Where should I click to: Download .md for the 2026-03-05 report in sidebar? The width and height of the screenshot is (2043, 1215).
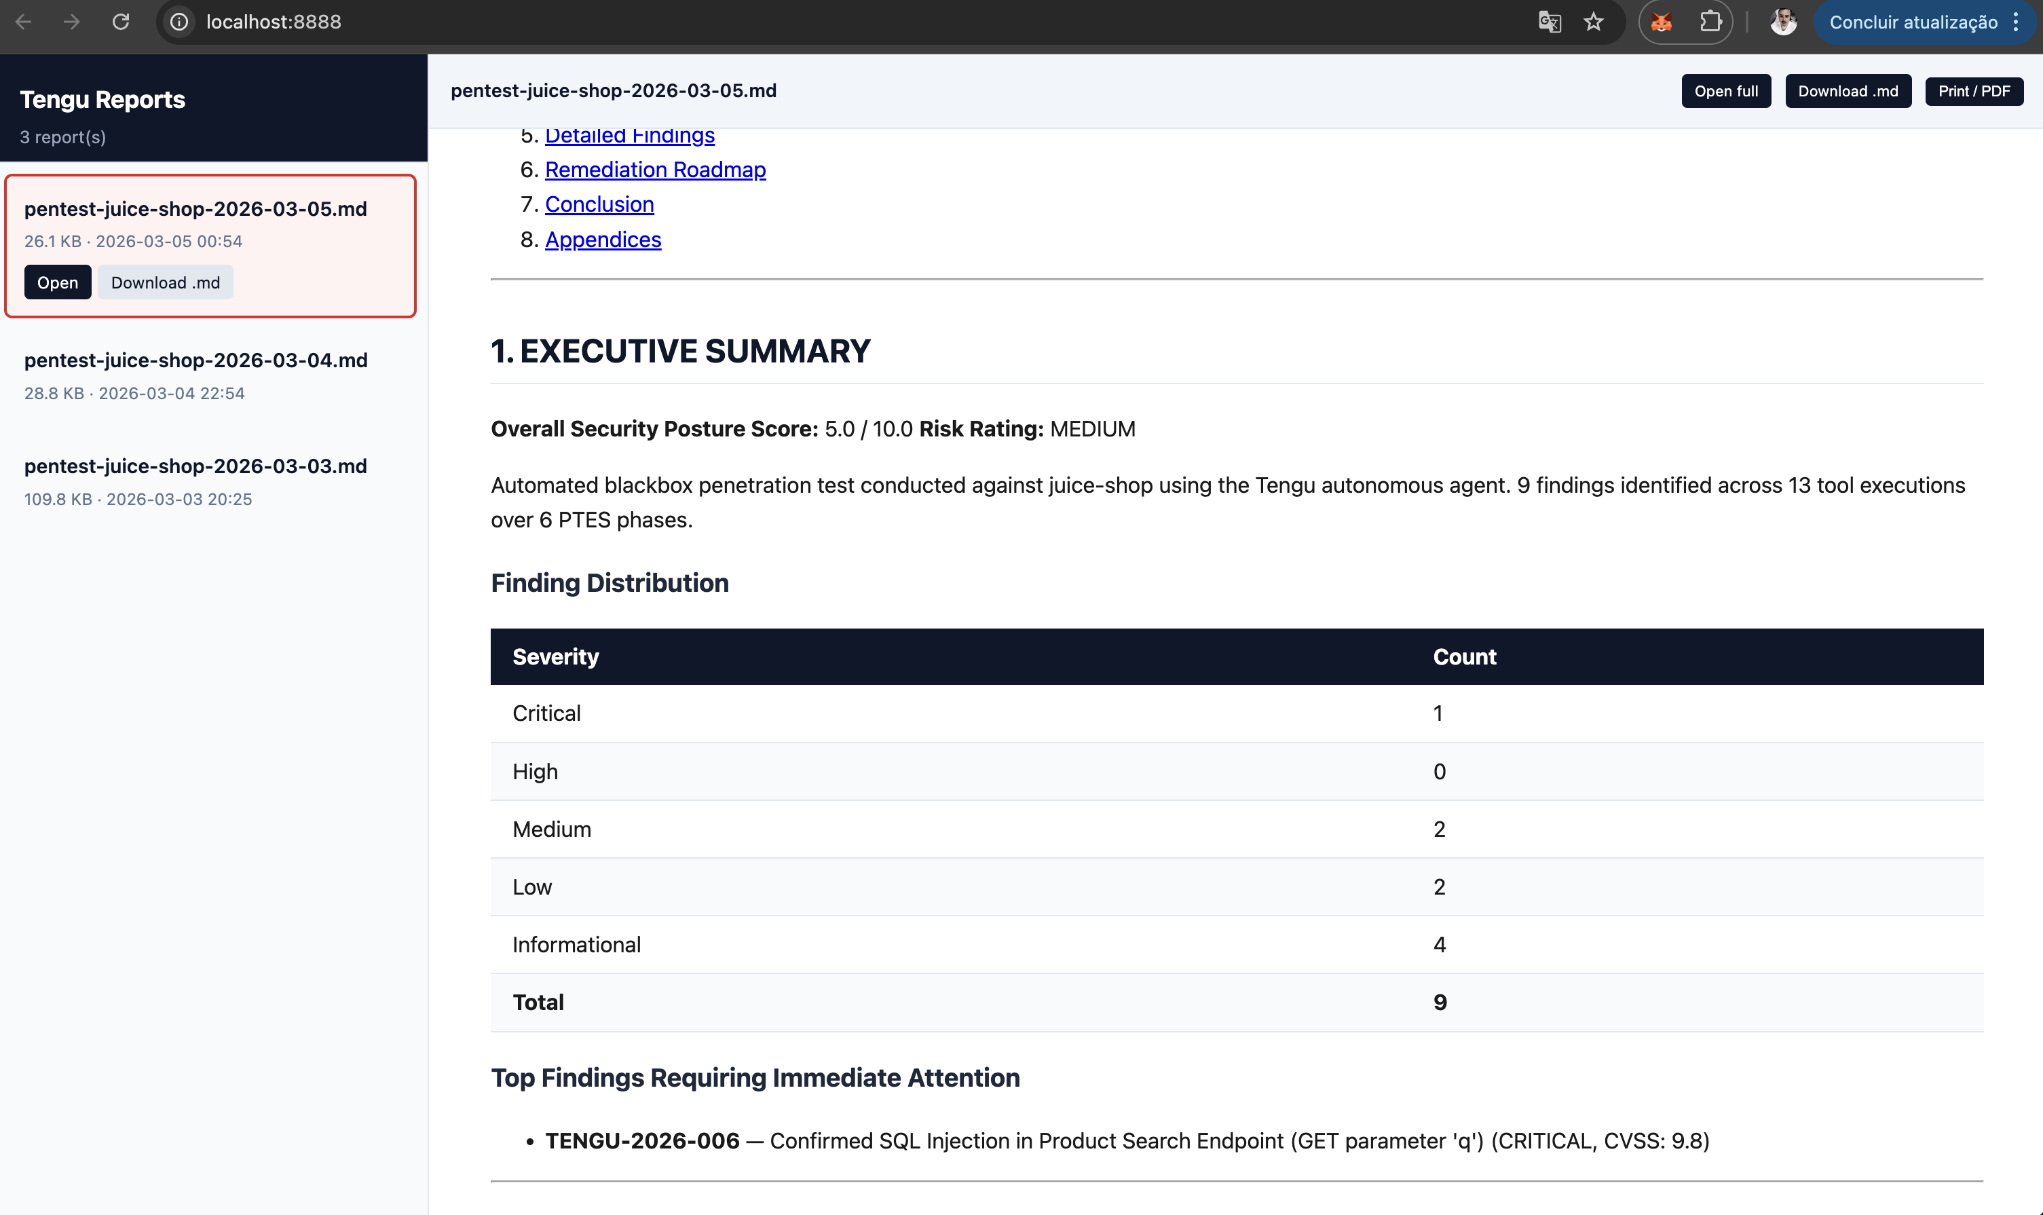[166, 282]
